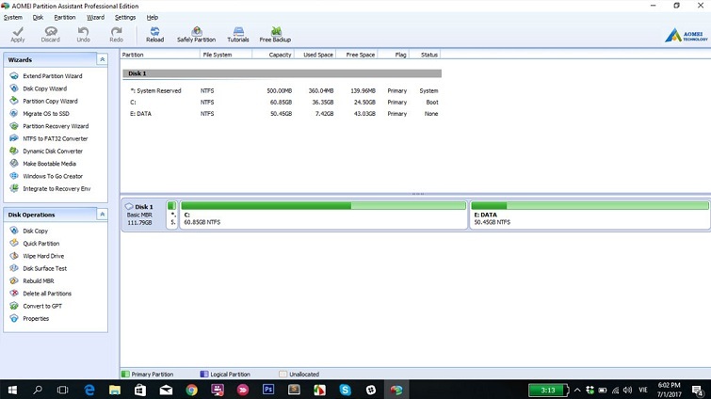The image size is (711, 399).
Task: Open the Safely Partition tool
Action: pos(196,34)
